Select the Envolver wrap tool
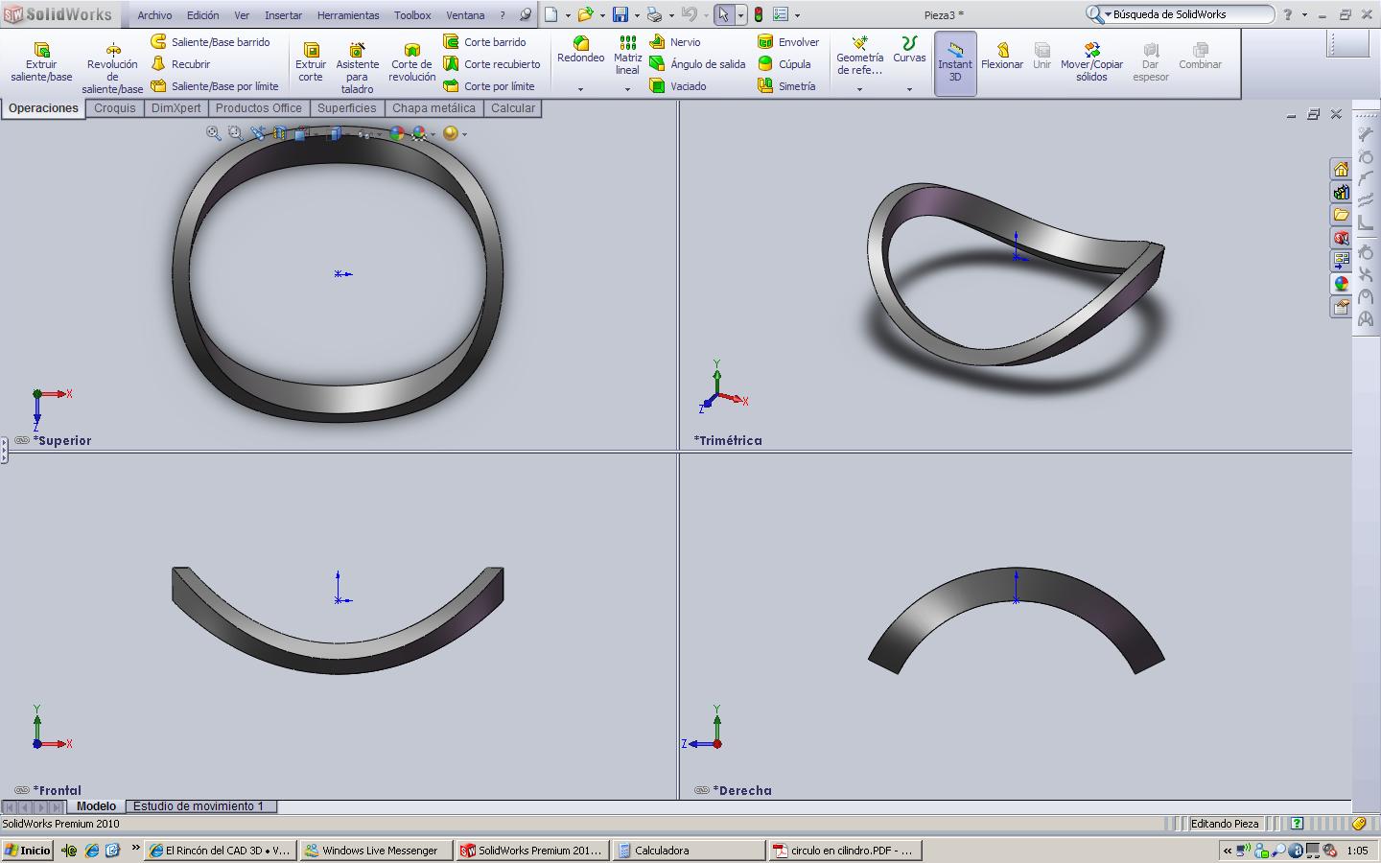Image resolution: width=1381 pixels, height=863 pixels. coord(788,42)
